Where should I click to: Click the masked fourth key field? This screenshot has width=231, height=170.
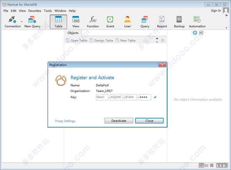(x=145, y=97)
